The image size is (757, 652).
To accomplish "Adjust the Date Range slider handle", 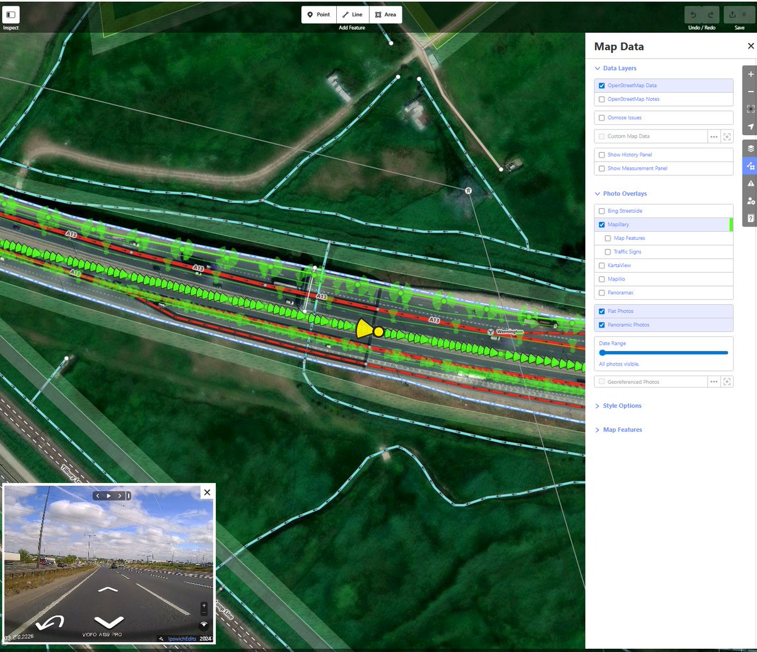I will point(602,353).
